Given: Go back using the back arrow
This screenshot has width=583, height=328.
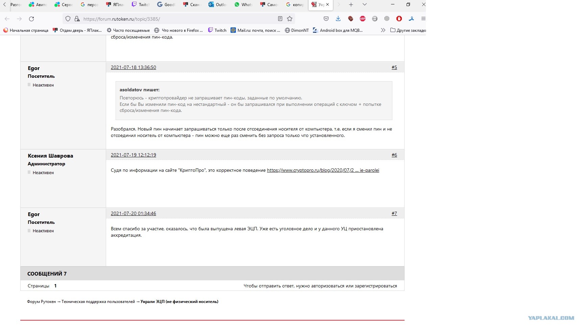Looking at the screenshot, I should tap(7, 19).
